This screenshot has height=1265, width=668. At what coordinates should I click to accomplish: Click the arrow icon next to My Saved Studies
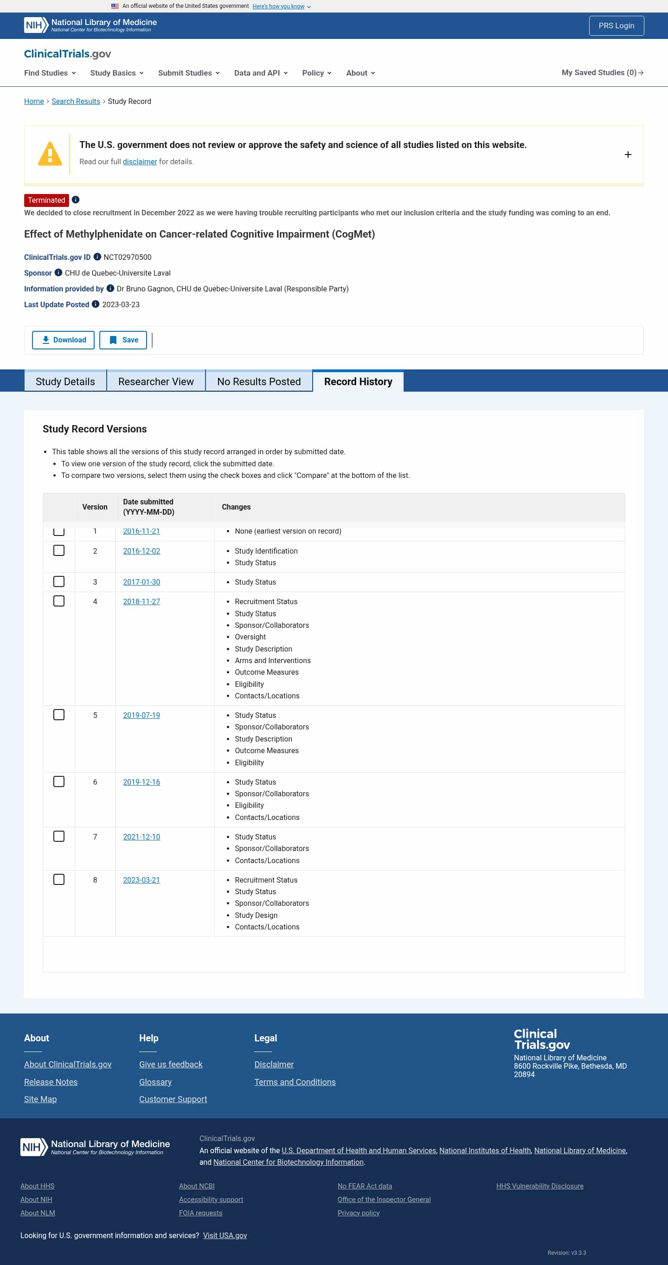pos(641,73)
